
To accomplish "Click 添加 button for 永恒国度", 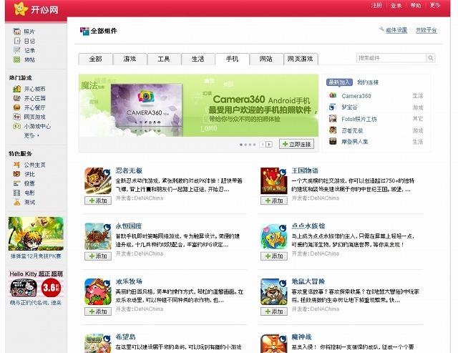I will tap(98, 256).
